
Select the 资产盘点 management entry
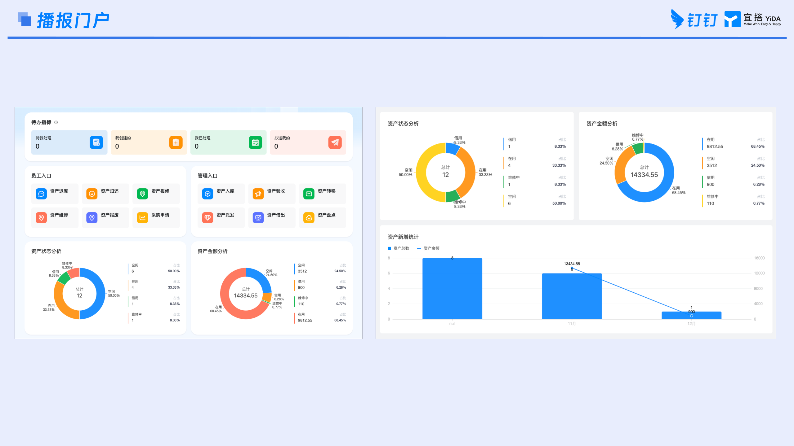[x=322, y=218]
